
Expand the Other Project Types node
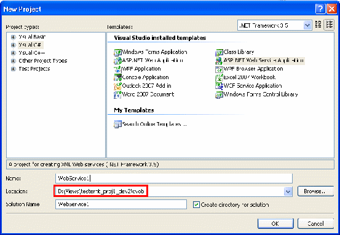14,61
